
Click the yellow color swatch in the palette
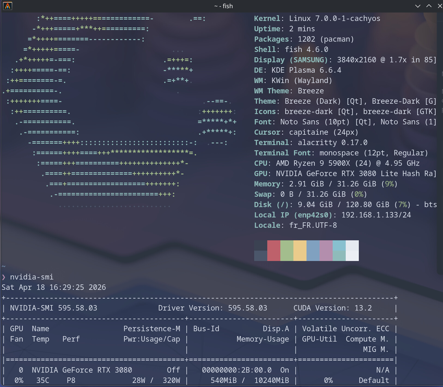300,250
